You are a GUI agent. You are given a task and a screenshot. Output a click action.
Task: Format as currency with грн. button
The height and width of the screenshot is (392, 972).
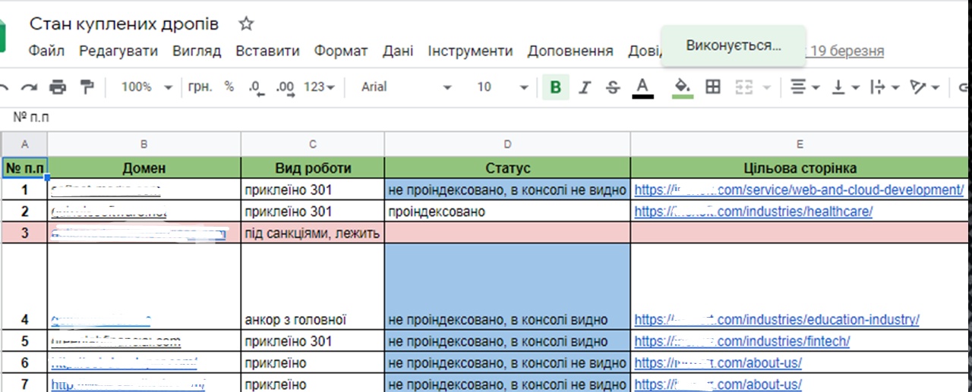tap(200, 87)
